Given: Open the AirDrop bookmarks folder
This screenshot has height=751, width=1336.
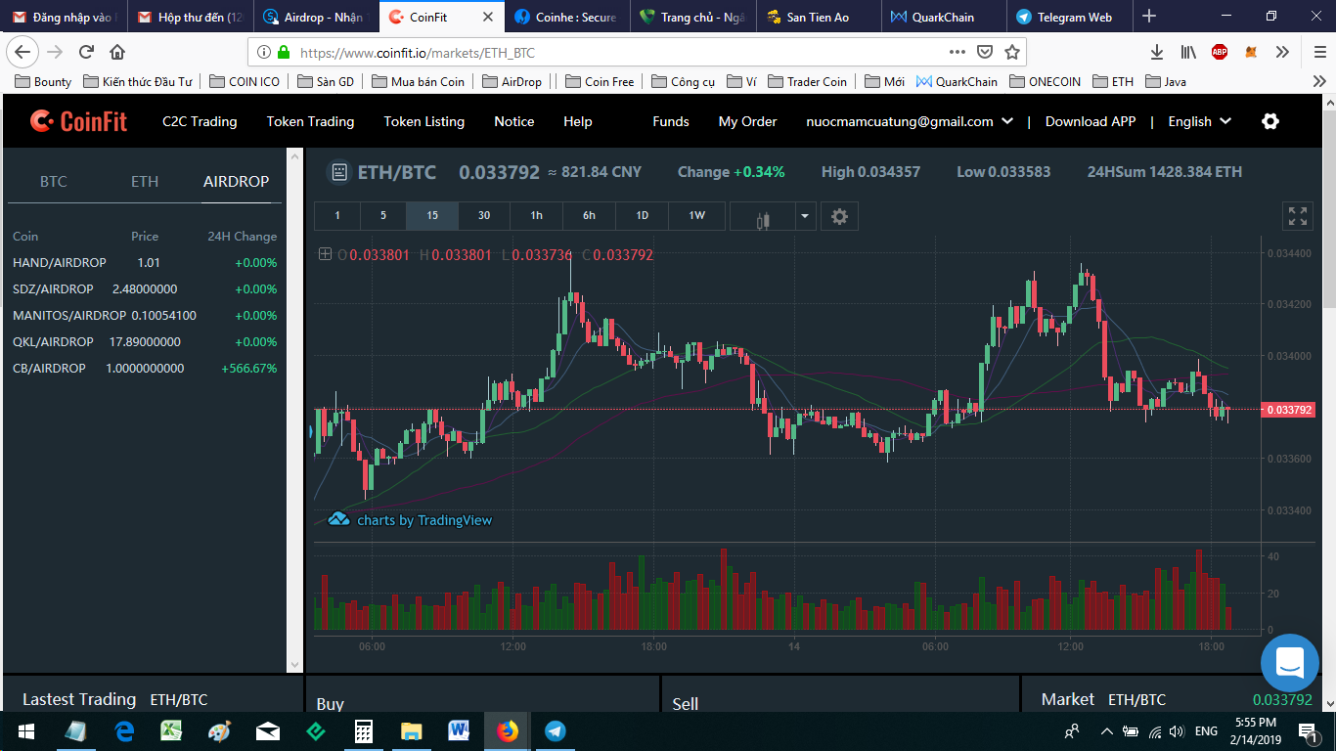Looking at the screenshot, I should 512,81.
